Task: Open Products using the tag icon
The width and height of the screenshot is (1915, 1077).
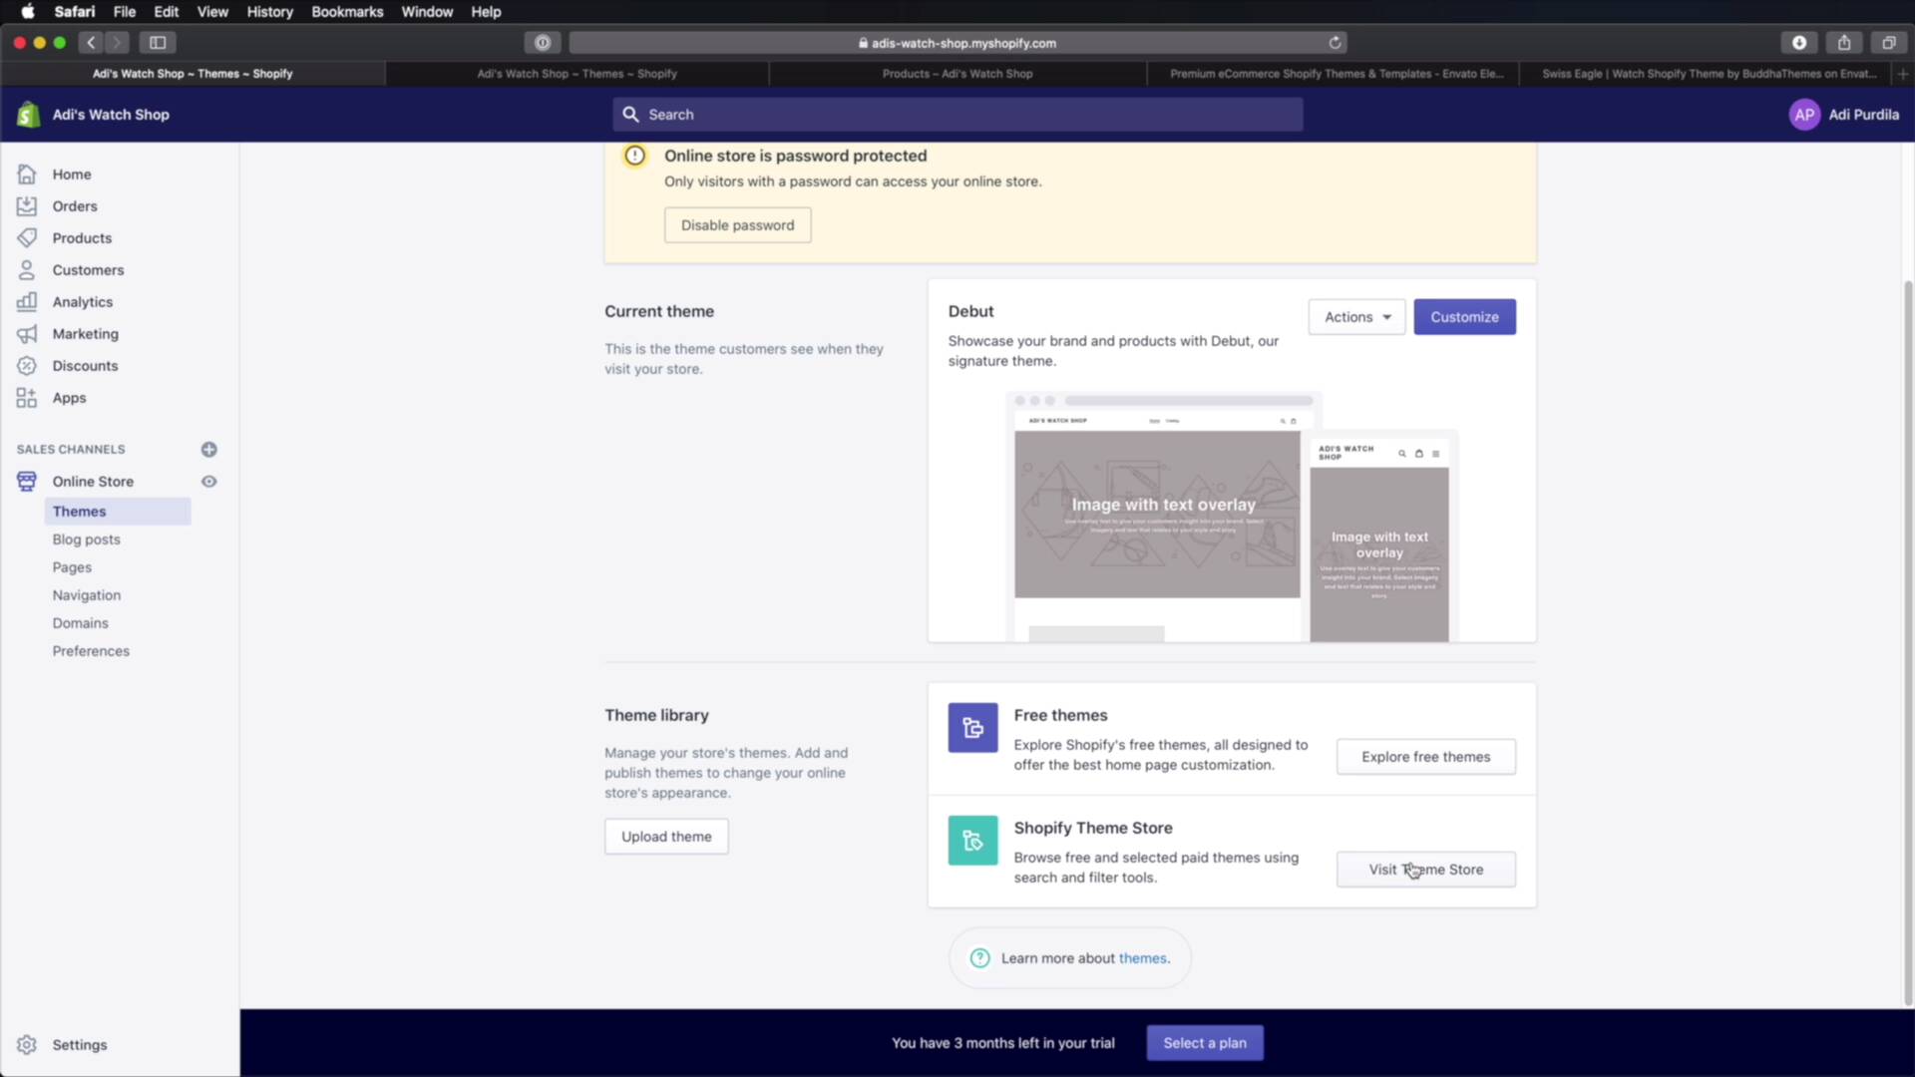Action: coord(27,238)
